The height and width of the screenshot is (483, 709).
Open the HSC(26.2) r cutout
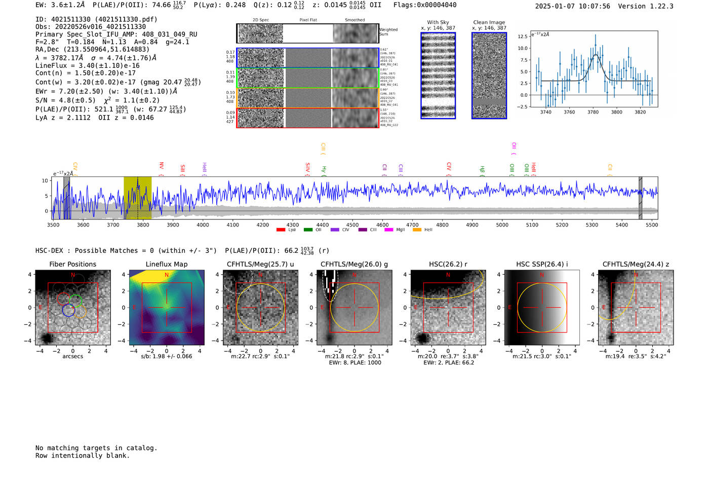click(x=448, y=308)
